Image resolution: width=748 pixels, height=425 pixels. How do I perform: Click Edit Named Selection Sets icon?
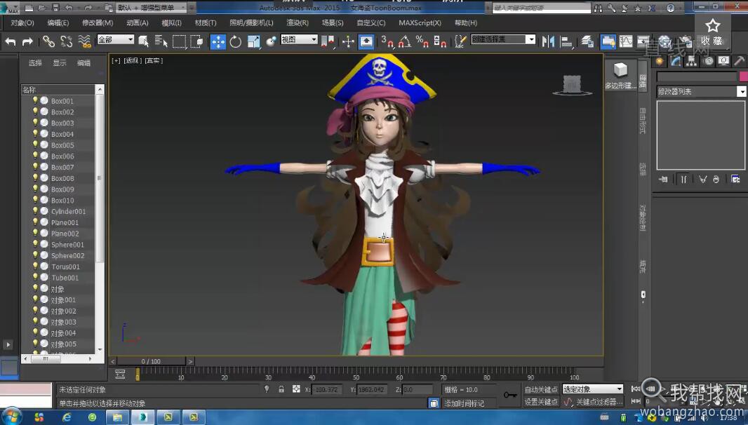(x=460, y=41)
